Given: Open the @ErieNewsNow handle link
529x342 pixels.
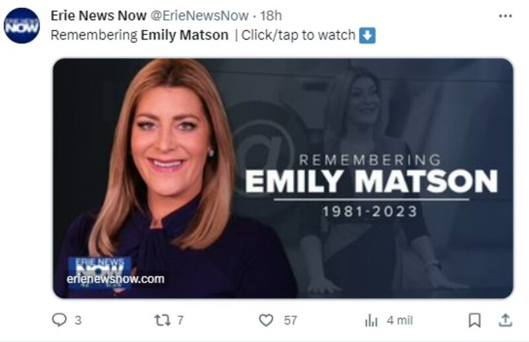Looking at the screenshot, I should tap(200, 15).
